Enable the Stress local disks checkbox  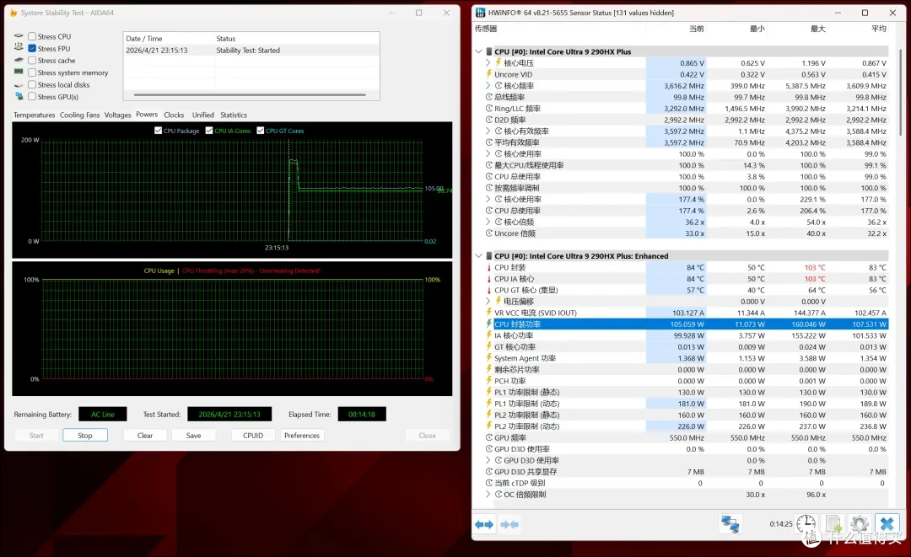32,85
